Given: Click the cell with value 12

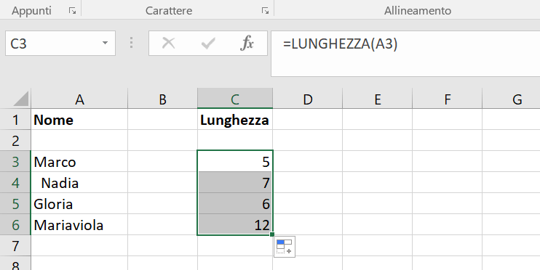Looking at the screenshot, I should [x=235, y=225].
